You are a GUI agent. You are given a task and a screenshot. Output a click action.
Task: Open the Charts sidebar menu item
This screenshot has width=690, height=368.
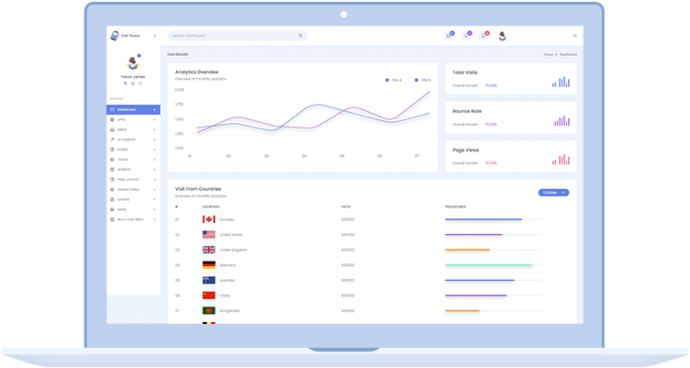point(133,199)
